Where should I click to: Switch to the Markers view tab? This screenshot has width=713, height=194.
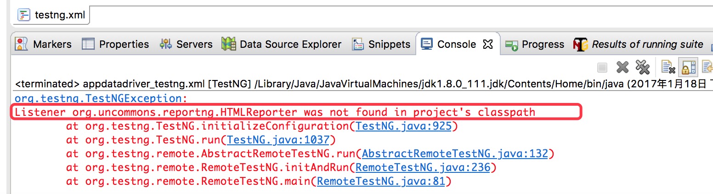pos(44,44)
